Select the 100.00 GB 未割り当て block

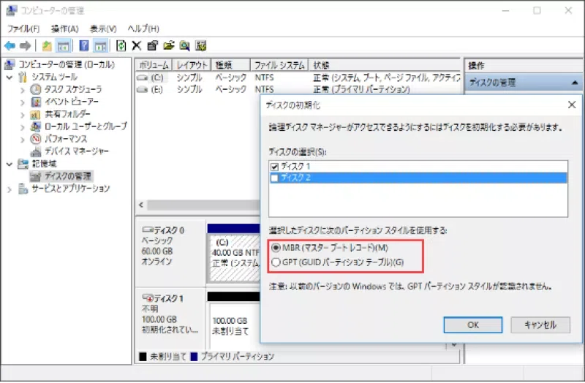tap(235, 325)
